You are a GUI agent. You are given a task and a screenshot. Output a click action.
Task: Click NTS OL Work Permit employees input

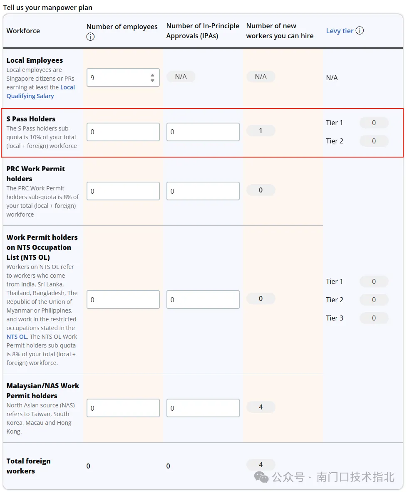[x=123, y=300]
